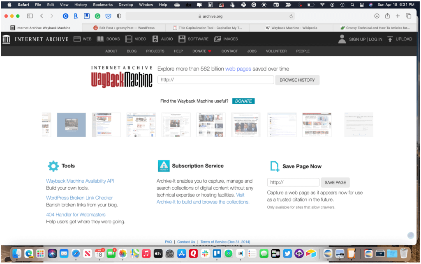The image size is (421, 264).
Task: Open the Bookmarks menu
Action: [102, 5]
